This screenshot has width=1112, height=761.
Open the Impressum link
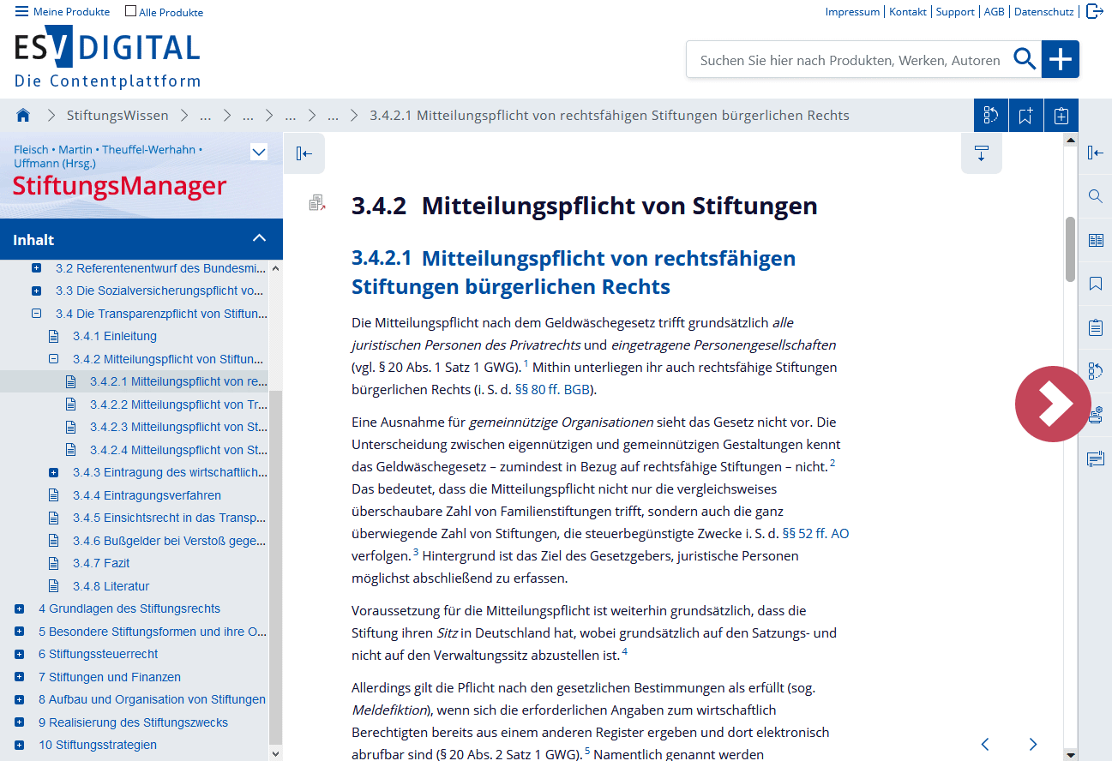[x=852, y=11]
